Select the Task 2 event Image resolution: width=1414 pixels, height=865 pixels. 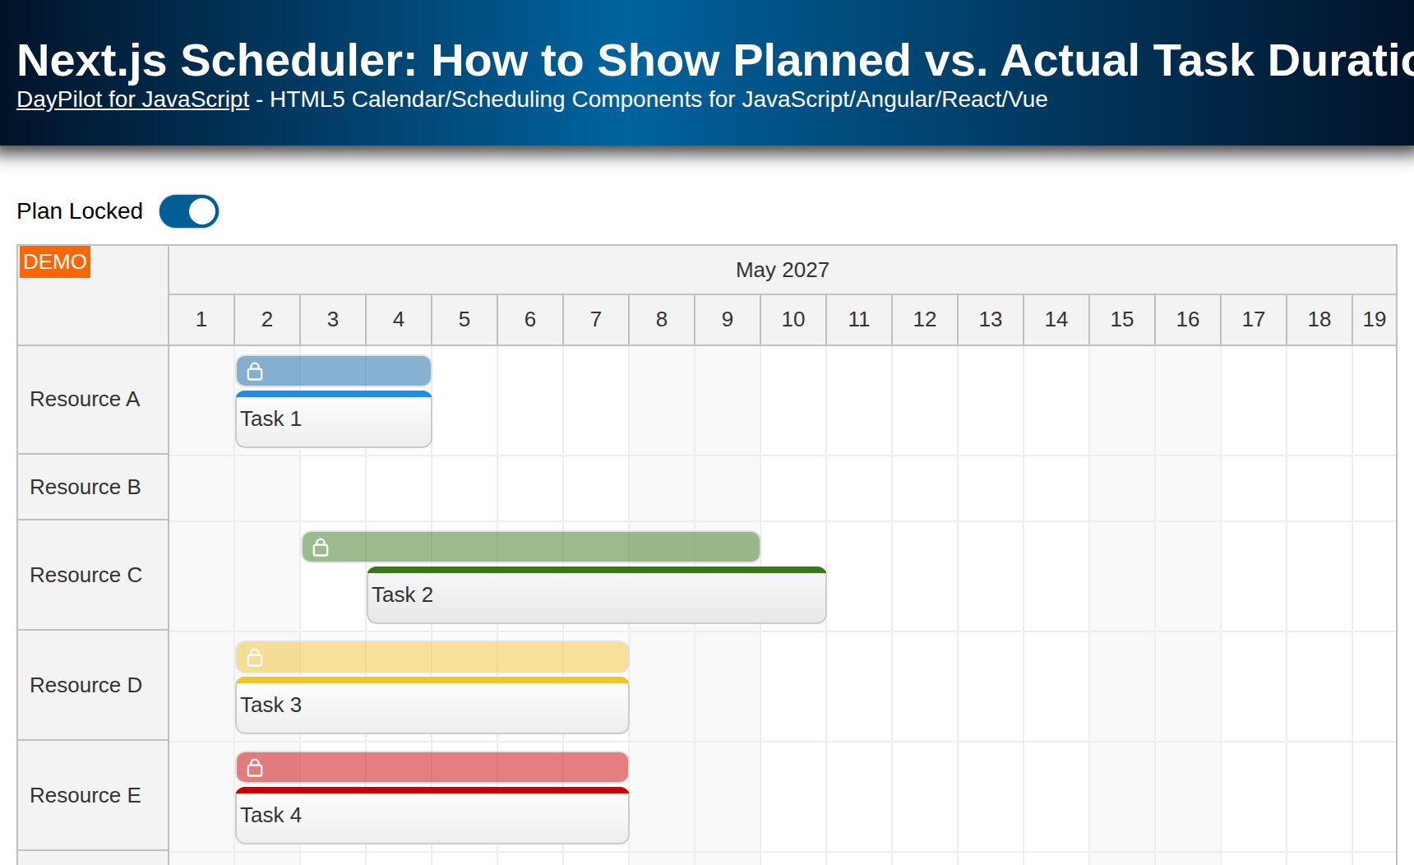597,595
